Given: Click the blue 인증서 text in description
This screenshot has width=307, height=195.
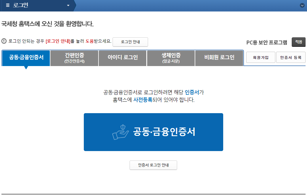Looking at the screenshot, I should pyautogui.click(x=192, y=92).
